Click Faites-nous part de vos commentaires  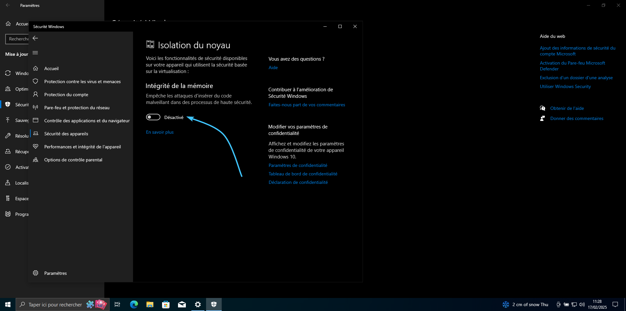(x=307, y=105)
